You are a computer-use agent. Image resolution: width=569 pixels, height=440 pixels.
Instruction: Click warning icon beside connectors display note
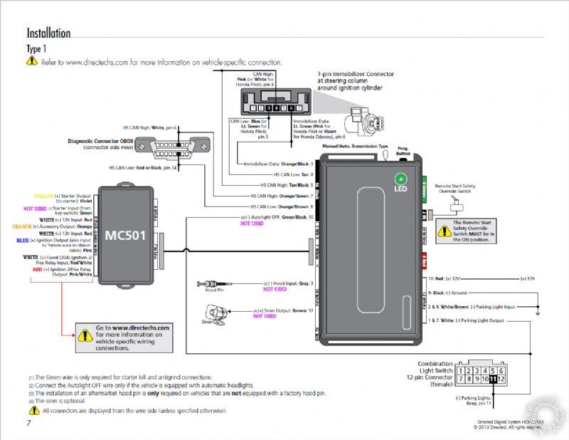click(x=34, y=411)
